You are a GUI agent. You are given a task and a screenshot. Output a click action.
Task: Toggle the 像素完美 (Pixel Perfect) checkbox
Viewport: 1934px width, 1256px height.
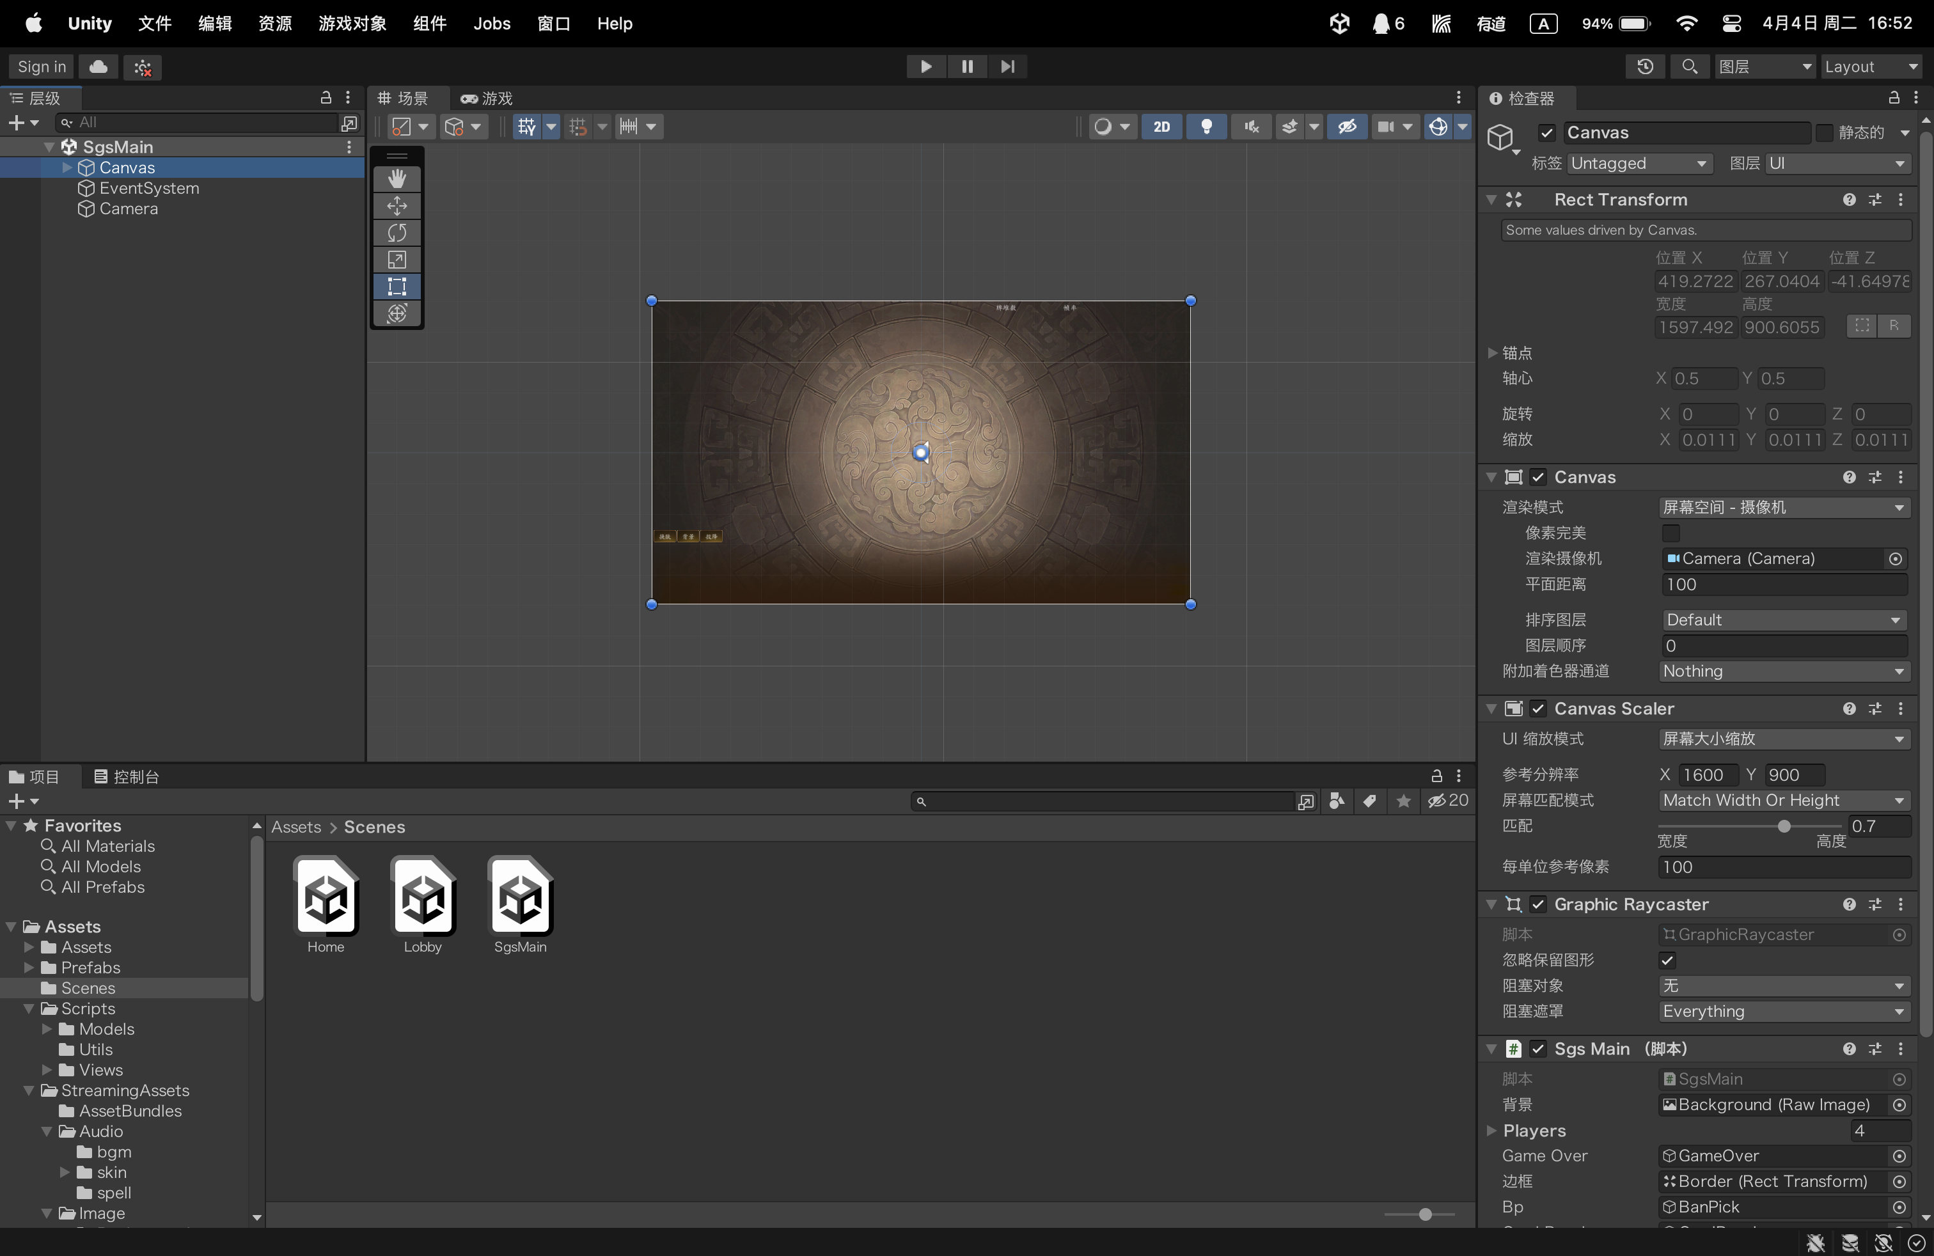(1670, 533)
